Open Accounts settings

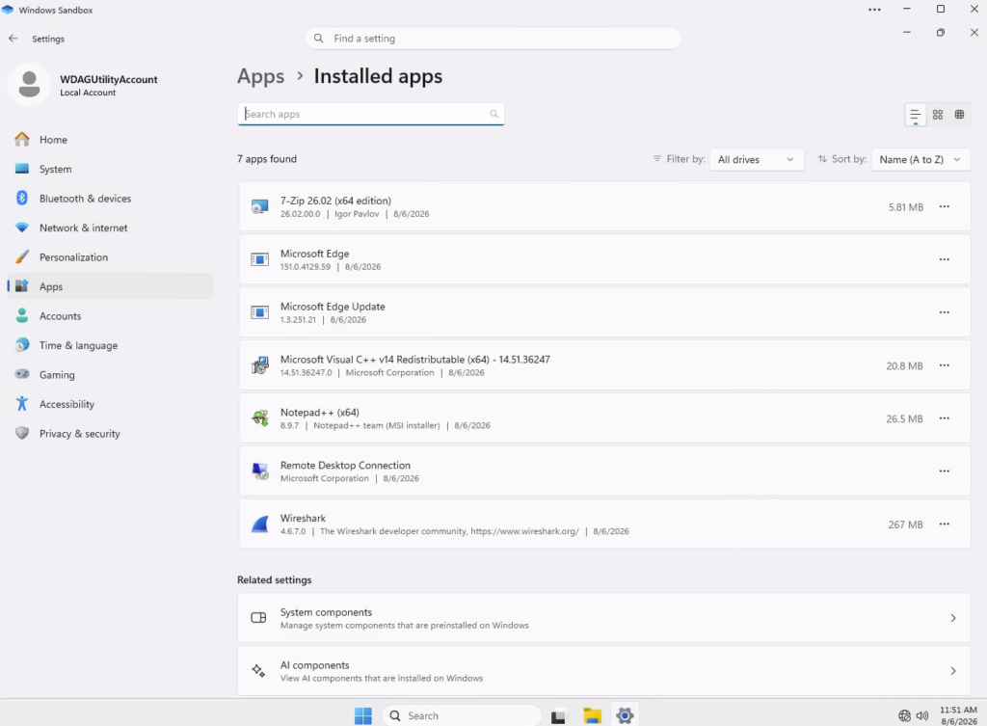pyautogui.click(x=110, y=316)
